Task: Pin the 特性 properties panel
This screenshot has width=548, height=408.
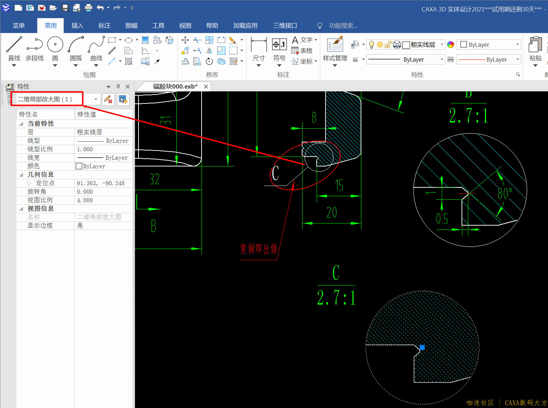Action: [x=118, y=86]
